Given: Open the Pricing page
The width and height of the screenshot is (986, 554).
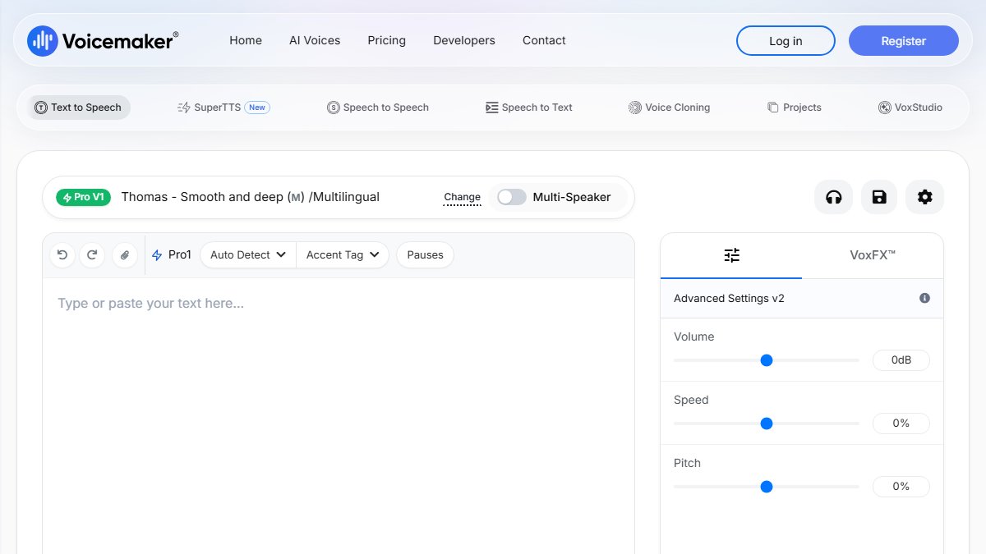Looking at the screenshot, I should click(387, 40).
